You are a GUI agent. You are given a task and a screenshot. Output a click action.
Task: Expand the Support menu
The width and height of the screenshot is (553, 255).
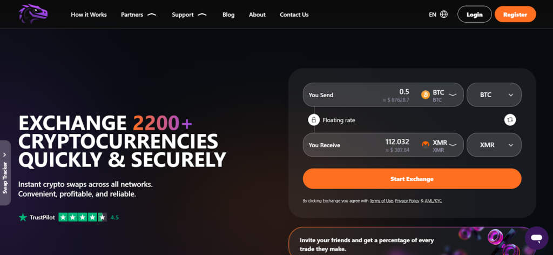click(189, 15)
